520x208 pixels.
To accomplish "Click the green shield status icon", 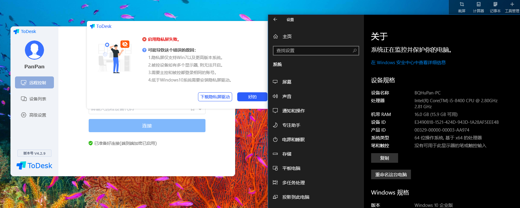I will (x=90, y=143).
